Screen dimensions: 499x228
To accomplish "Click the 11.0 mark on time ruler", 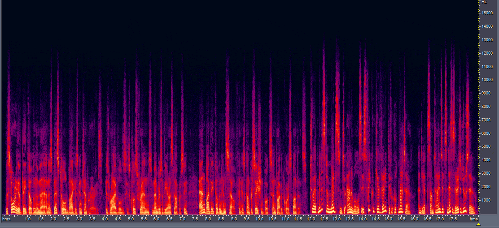I will (x=285, y=219).
